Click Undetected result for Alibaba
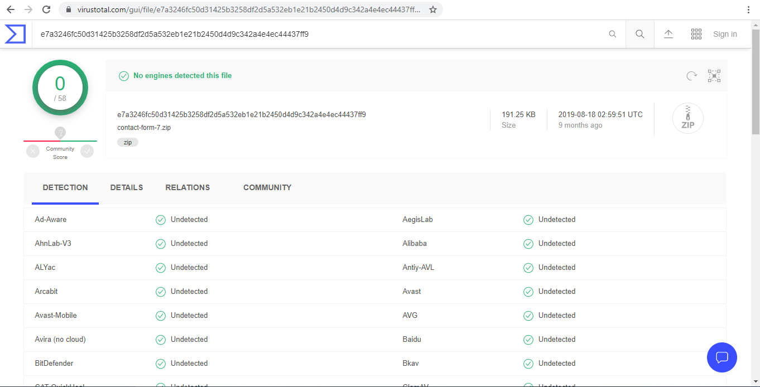The height and width of the screenshot is (387, 760). (557, 244)
